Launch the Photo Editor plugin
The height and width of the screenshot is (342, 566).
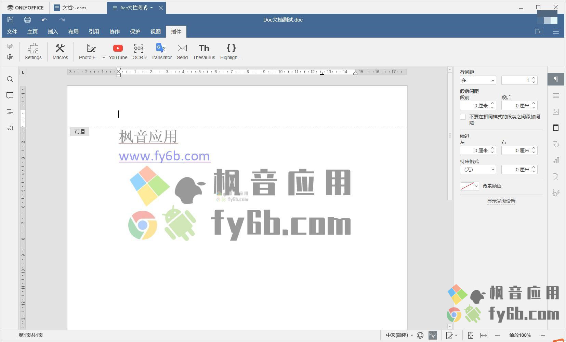tap(90, 52)
